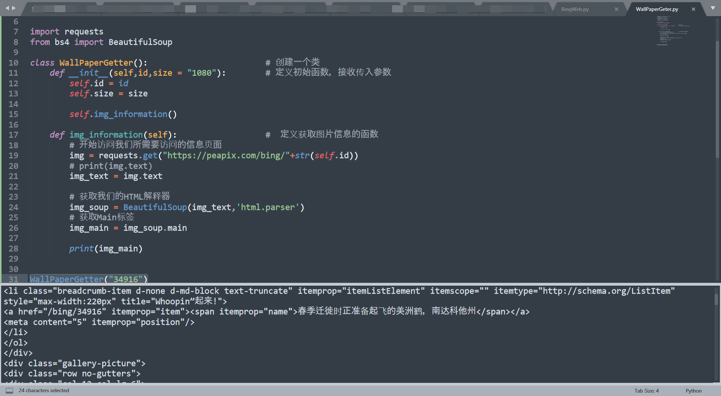Click the 'html.parser' string on line 24
The height and width of the screenshot is (396, 721).
(x=267, y=207)
